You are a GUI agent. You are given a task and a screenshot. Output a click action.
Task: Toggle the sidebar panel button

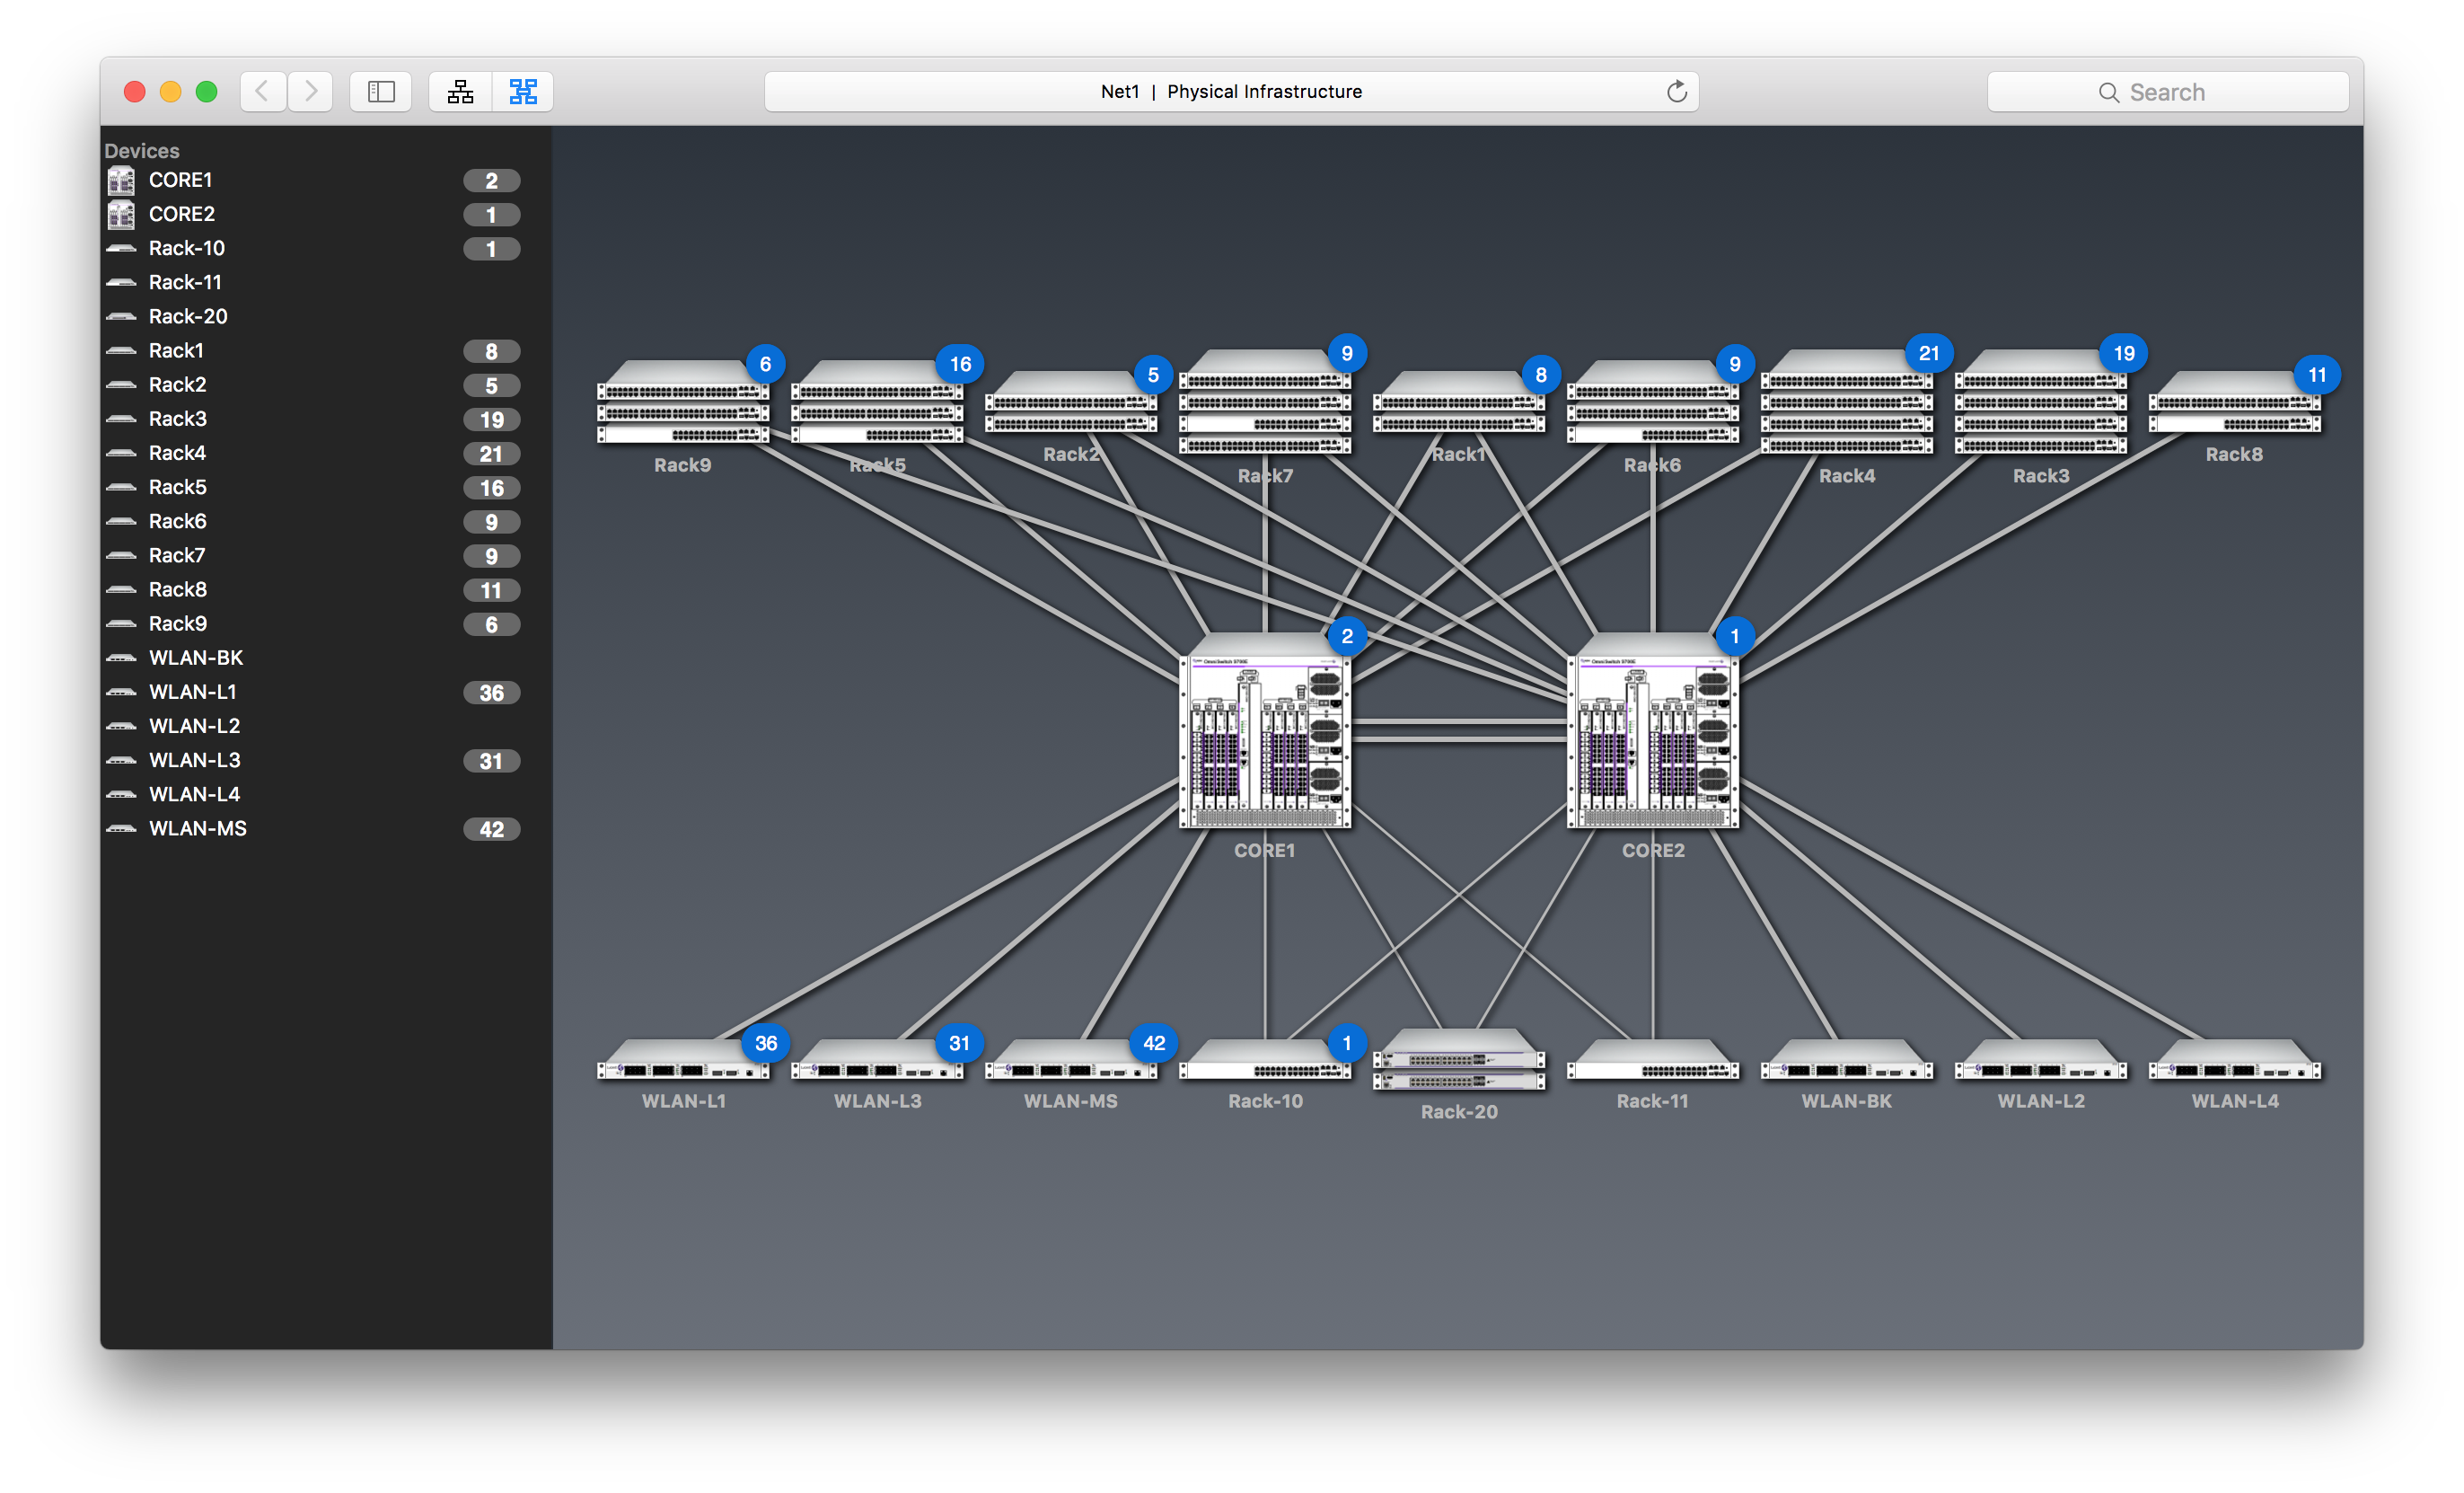click(x=381, y=92)
